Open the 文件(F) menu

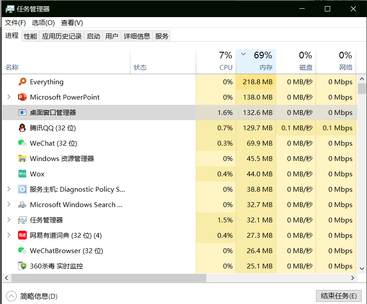click(x=15, y=23)
